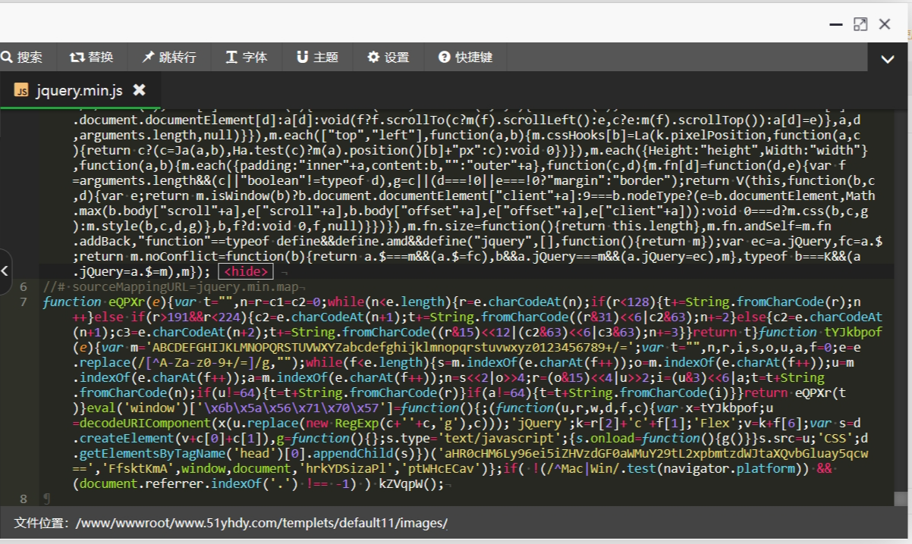912x544 pixels.
Task: Open the 替换 replace tool
Action: pyautogui.click(x=92, y=57)
